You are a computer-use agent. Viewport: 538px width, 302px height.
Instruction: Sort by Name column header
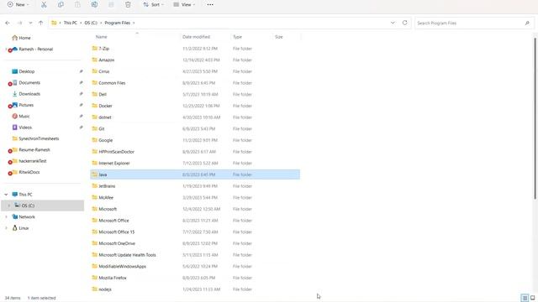101,37
